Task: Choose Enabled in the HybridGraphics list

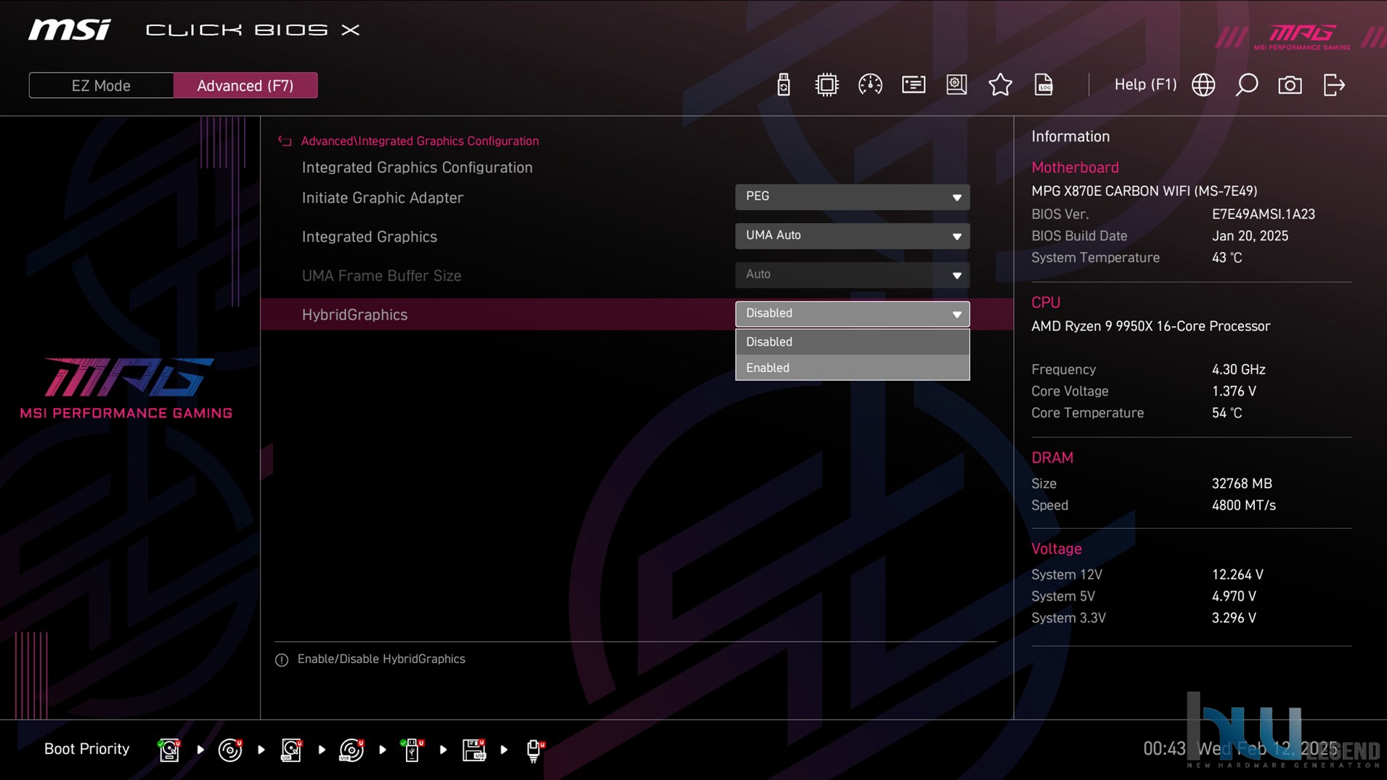Action: [x=852, y=367]
